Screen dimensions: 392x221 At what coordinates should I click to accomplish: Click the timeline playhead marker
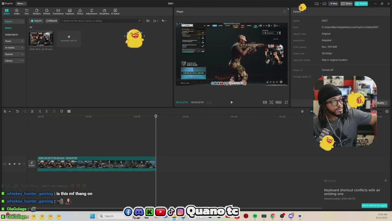tap(156, 116)
